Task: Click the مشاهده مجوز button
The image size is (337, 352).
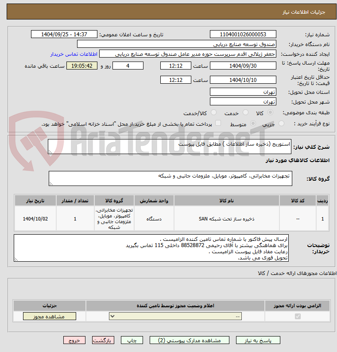Action: coord(50,316)
